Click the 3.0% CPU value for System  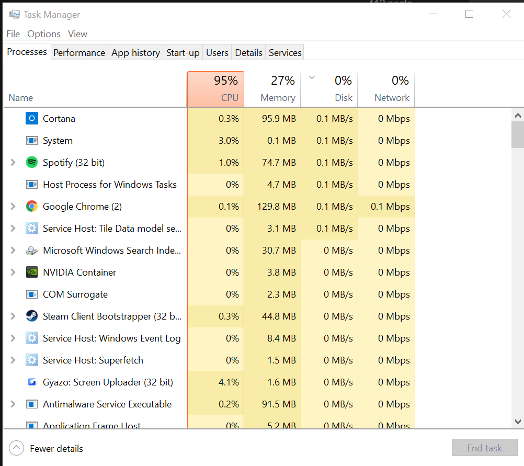pyautogui.click(x=229, y=140)
